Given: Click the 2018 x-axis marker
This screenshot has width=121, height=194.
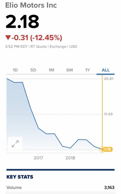Looking at the screenshot, I should 70,158.
